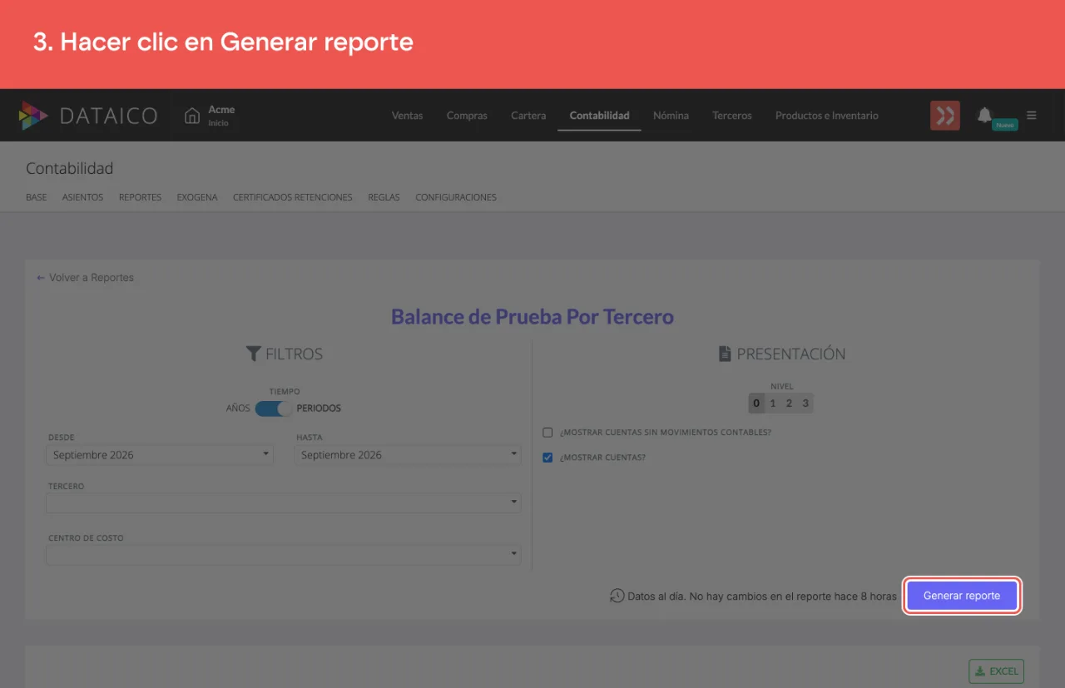The image size is (1065, 688).
Task: Click the Dataico logo icon
Action: 33,116
